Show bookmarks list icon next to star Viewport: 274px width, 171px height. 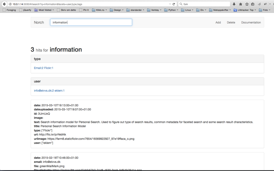tap(253, 4)
